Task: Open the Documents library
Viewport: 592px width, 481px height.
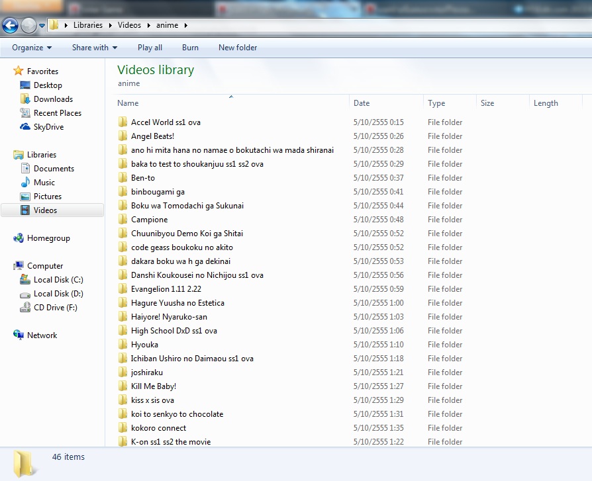Action: point(54,169)
